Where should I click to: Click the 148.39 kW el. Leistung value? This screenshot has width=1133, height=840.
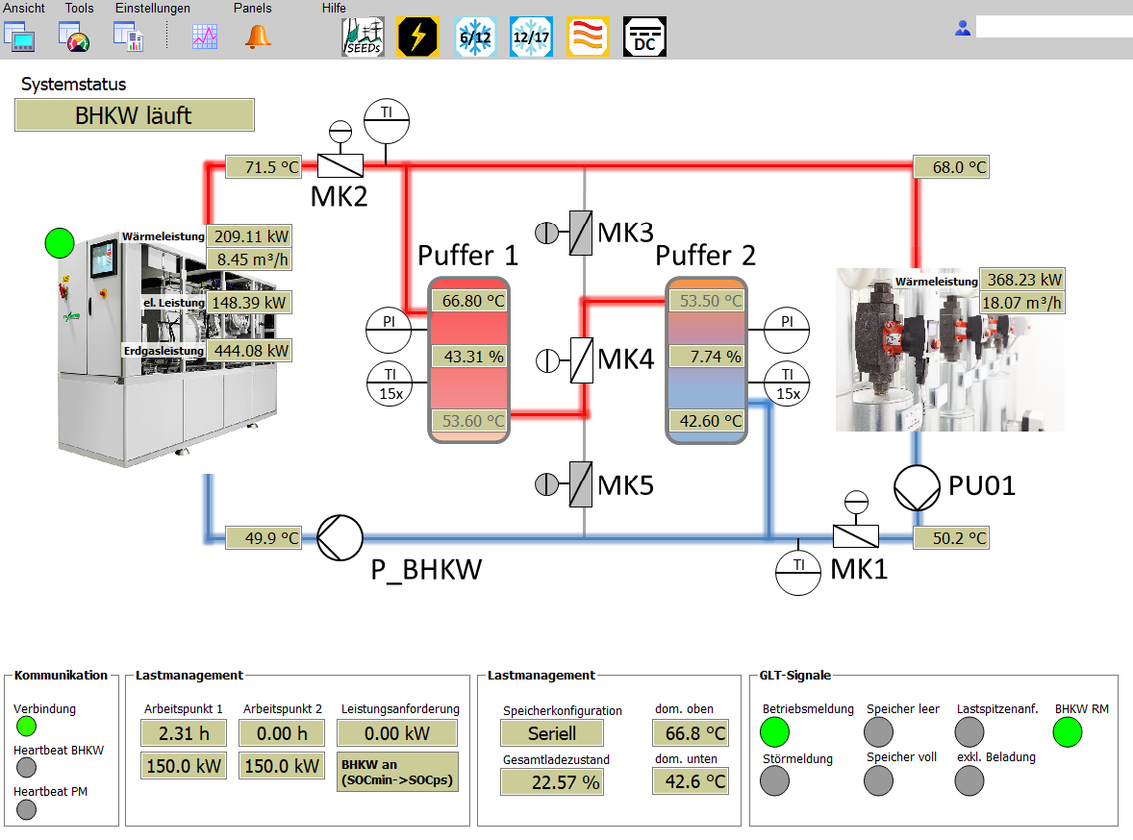(x=250, y=303)
